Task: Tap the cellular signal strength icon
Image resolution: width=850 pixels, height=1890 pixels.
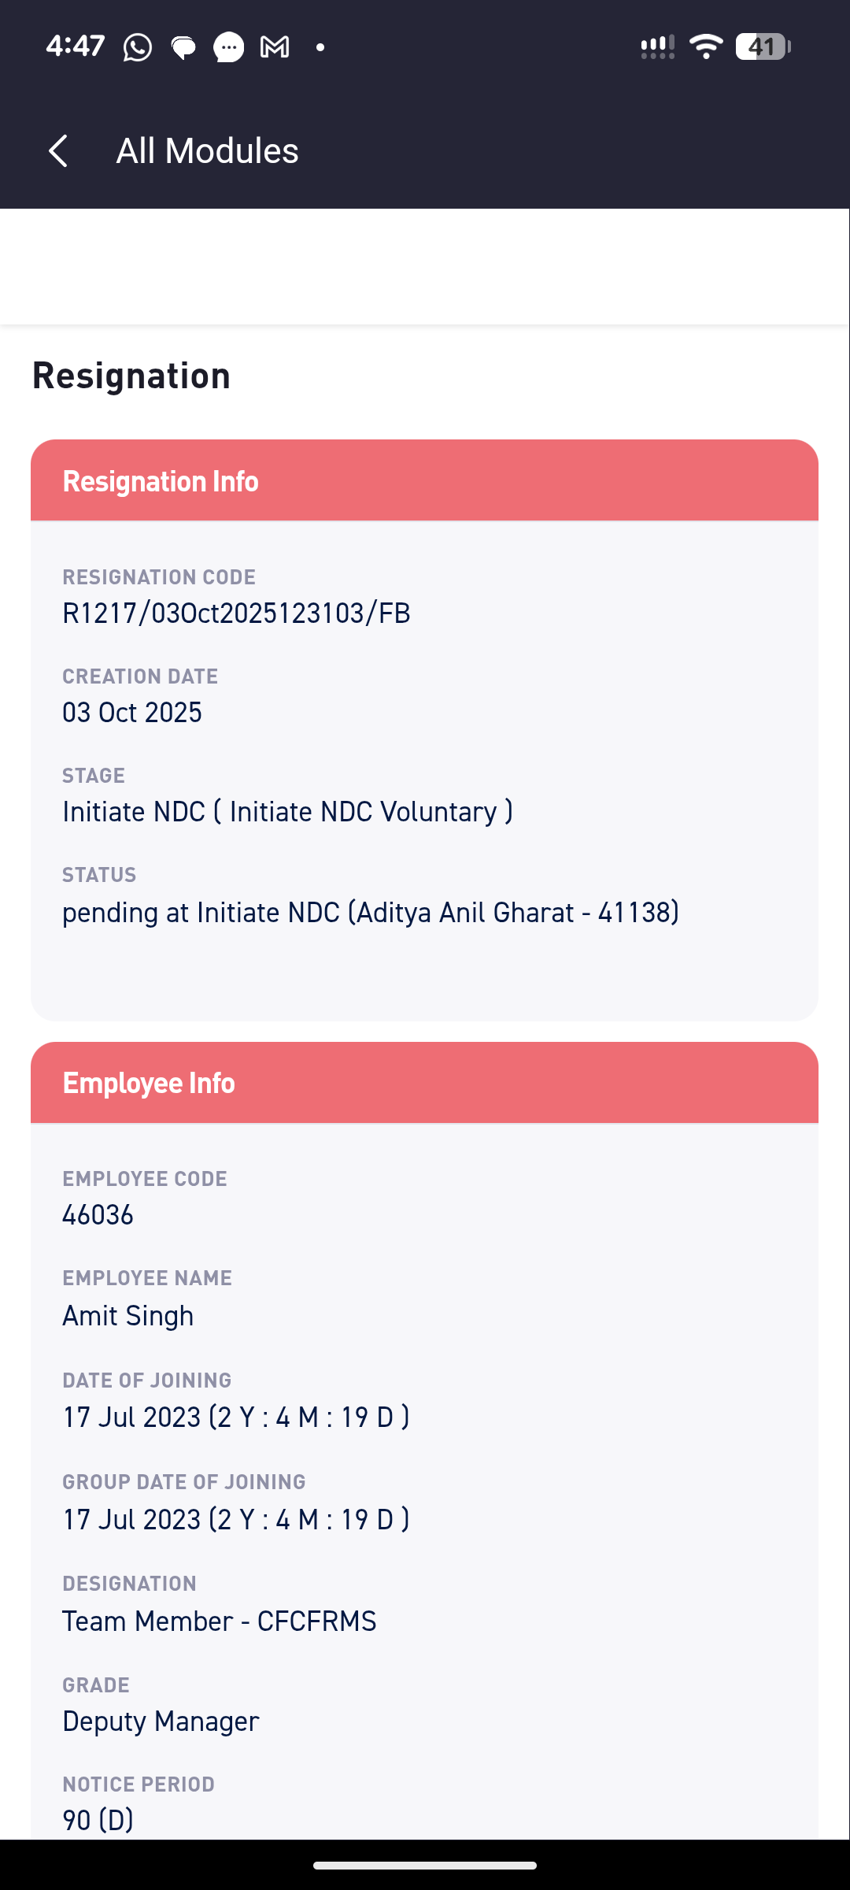Action: (657, 46)
